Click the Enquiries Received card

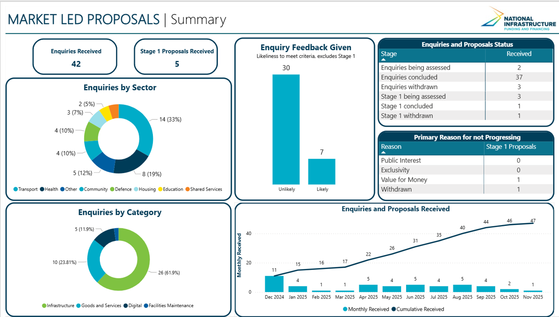click(x=76, y=57)
